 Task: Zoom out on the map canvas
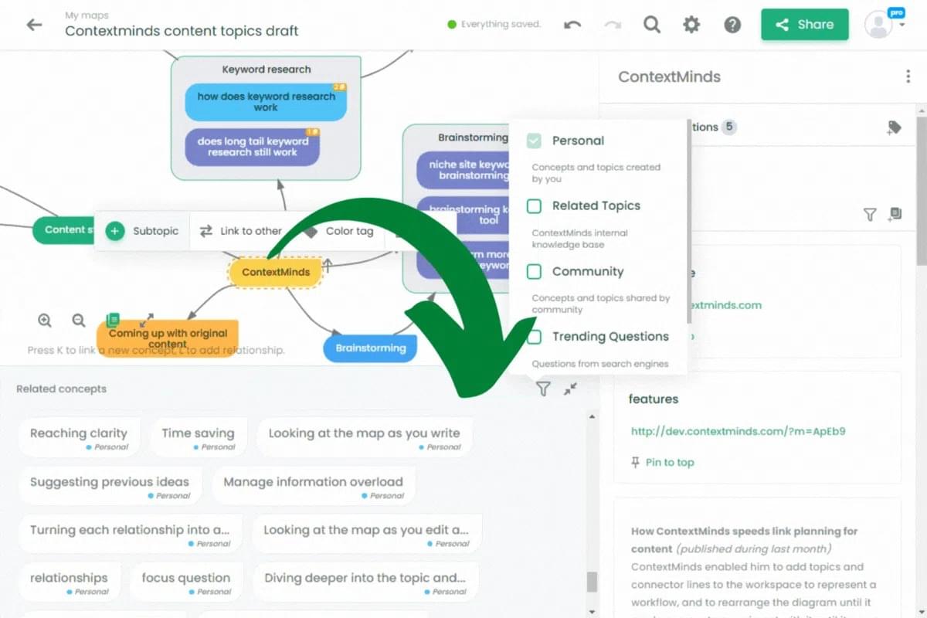tap(79, 320)
